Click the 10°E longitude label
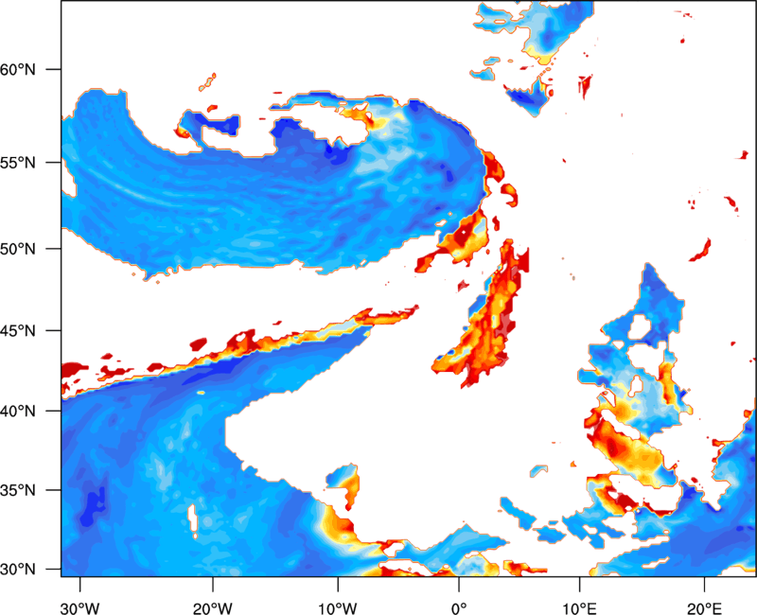Image resolution: width=757 pixels, height=615 pixels. click(579, 608)
